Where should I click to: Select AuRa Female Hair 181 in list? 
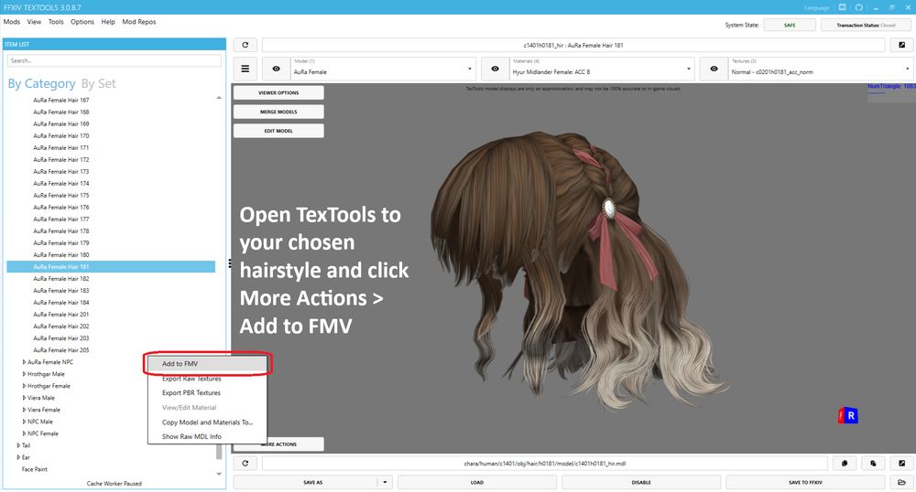[x=111, y=267]
